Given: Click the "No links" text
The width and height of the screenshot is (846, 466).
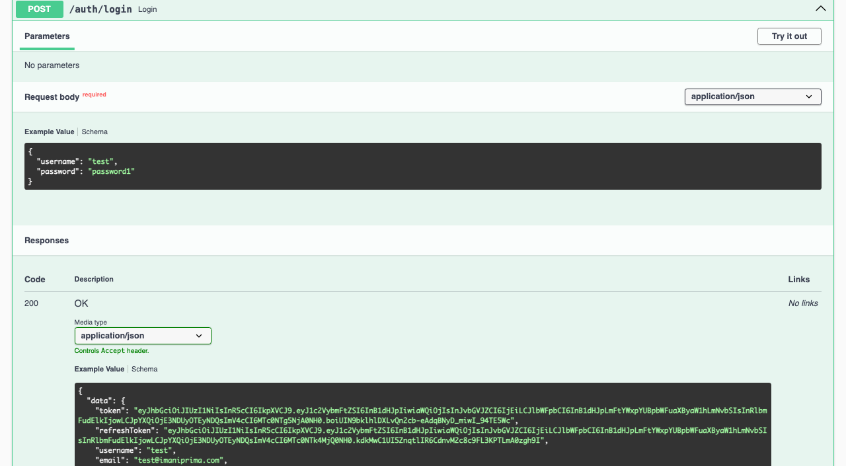Looking at the screenshot, I should [803, 303].
